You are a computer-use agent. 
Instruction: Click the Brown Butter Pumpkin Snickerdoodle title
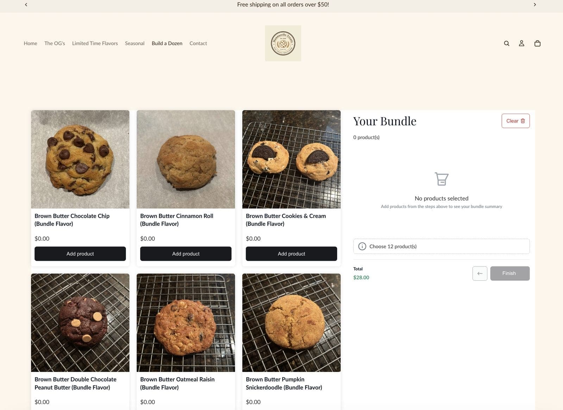point(284,383)
